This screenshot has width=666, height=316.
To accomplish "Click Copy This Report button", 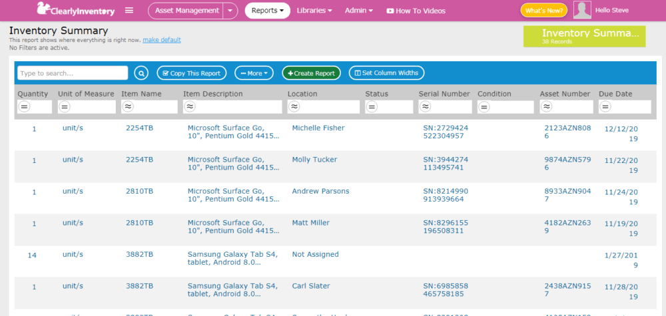I will pyautogui.click(x=192, y=73).
